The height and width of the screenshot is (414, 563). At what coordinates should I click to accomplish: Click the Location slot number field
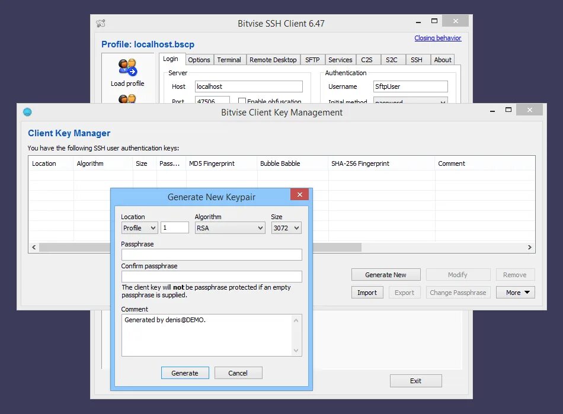click(x=174, y=228)
